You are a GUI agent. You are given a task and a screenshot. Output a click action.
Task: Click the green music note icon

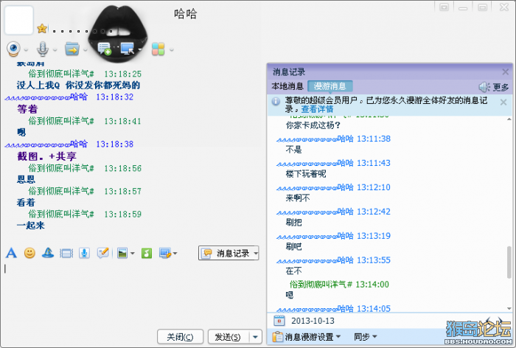(147, 253)
